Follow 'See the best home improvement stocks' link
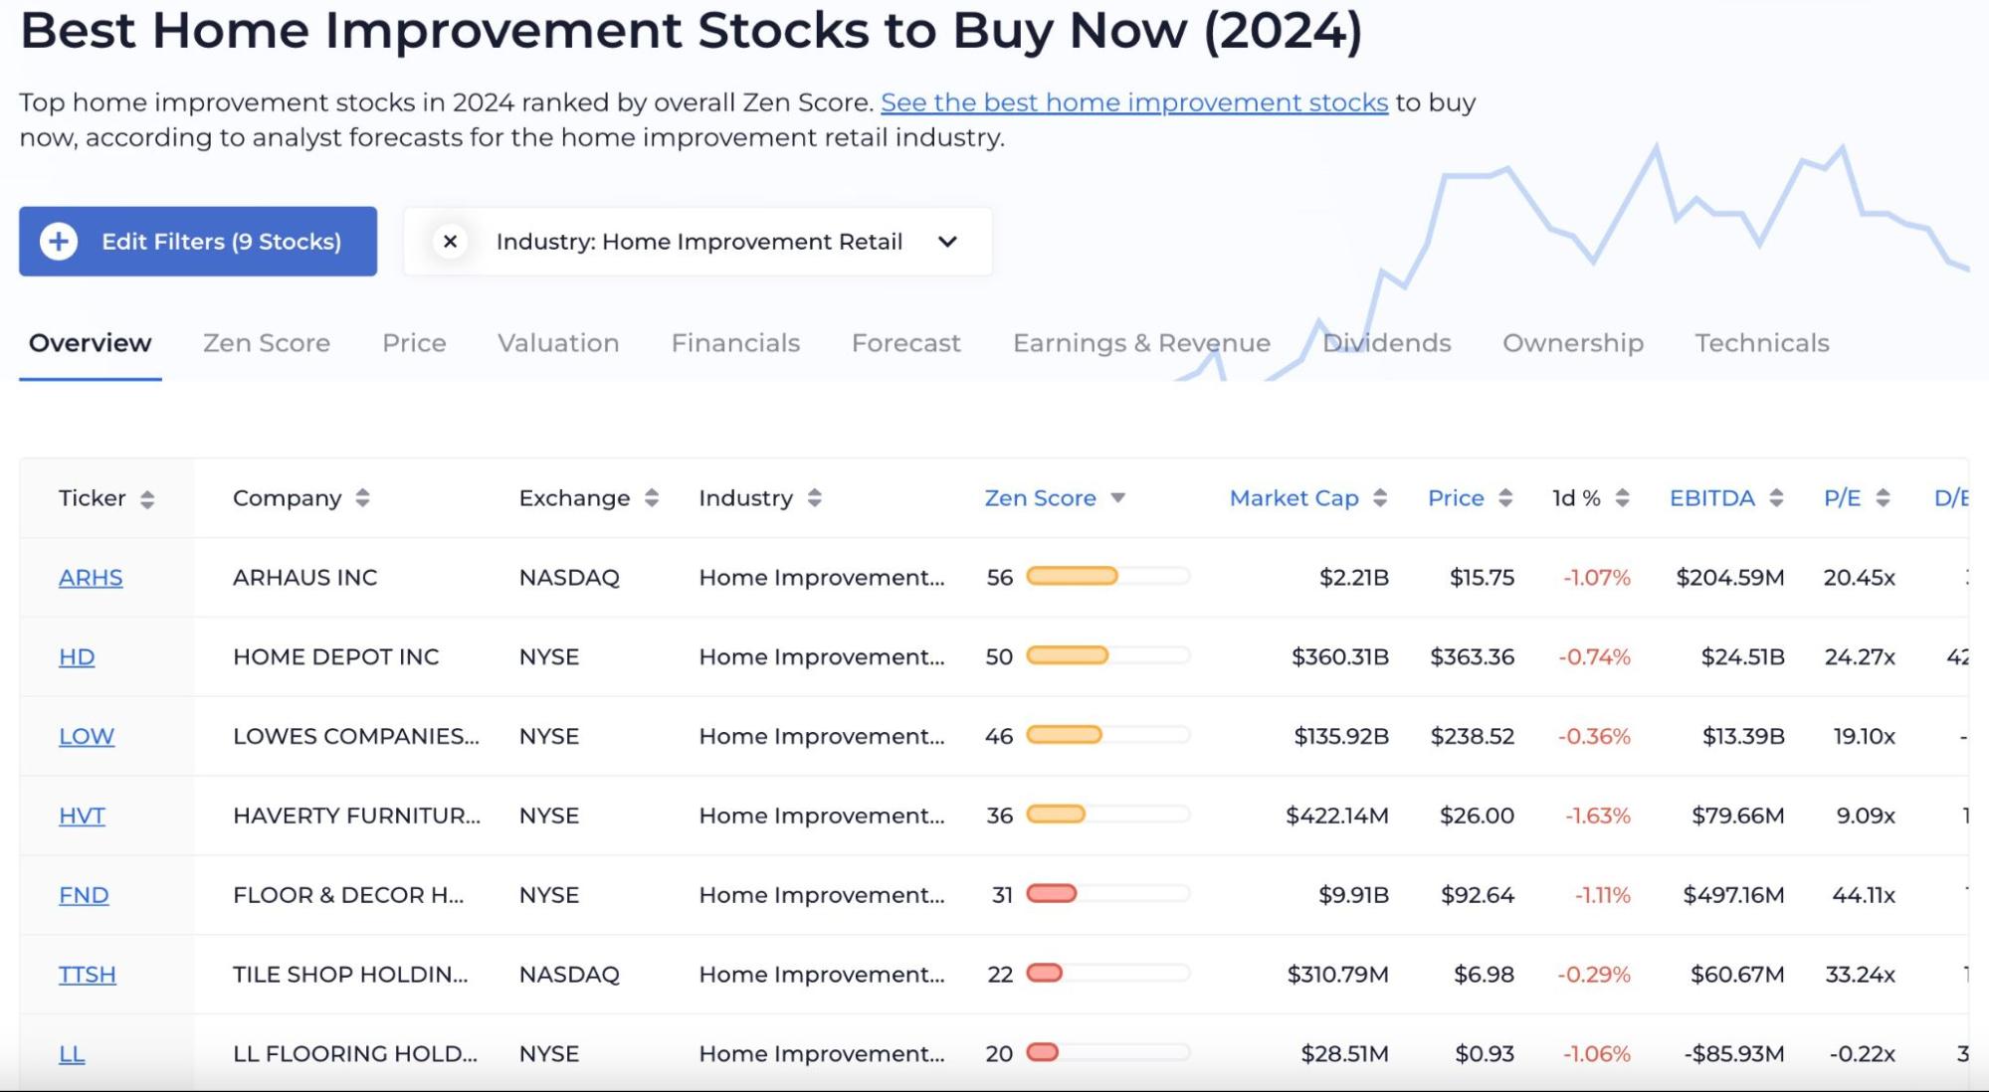 coord(1134,102)
